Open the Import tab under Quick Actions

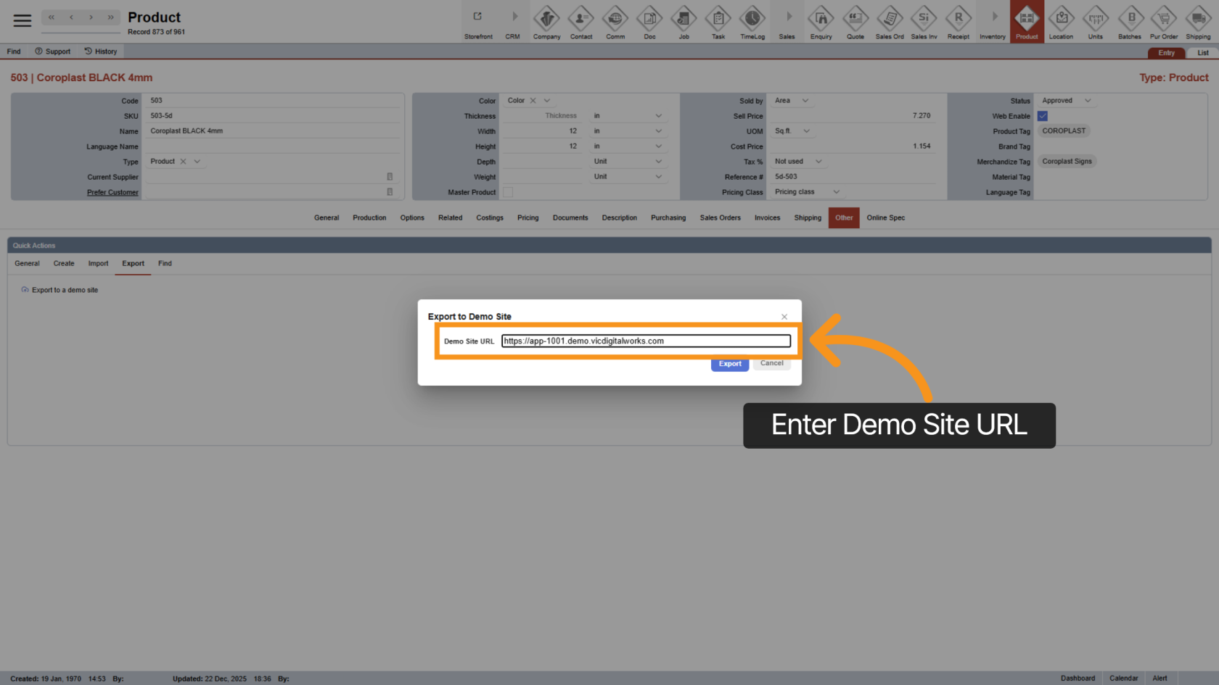[x=98, y=263]
